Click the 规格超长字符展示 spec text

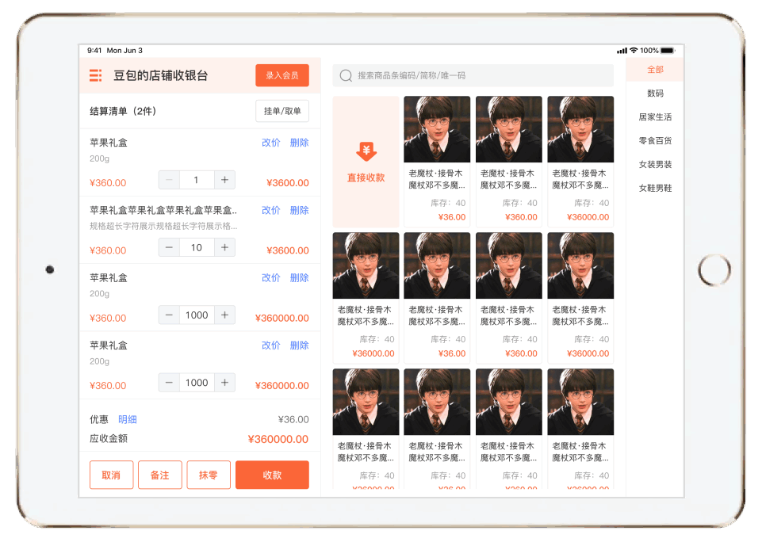click(163, 227)
